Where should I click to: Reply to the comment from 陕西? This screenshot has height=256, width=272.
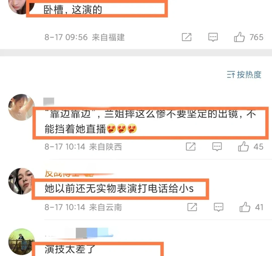[x=217, y=146]
